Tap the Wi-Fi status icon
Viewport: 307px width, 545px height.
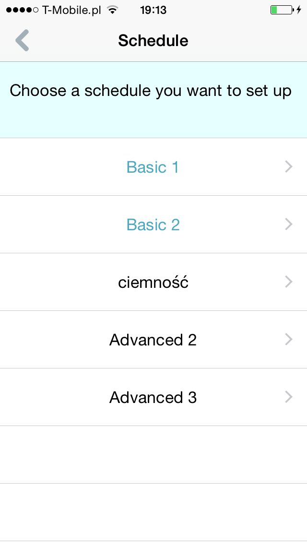click(x=112, y=10)
